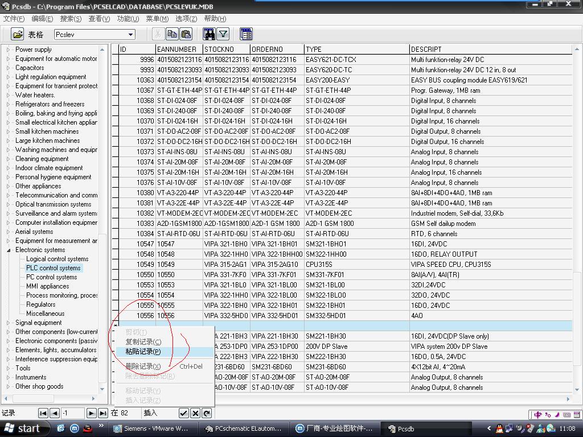Switch to PCschematic ELautomation taskbar window
Viewport: 583px width, 437px height.
coord(244,428)
